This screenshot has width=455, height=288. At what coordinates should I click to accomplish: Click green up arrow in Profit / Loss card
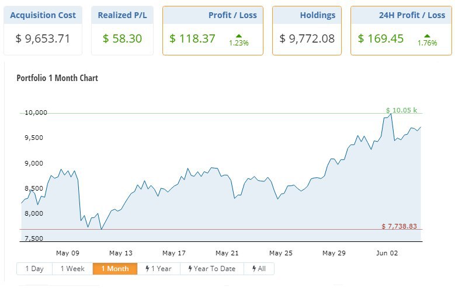238,36
